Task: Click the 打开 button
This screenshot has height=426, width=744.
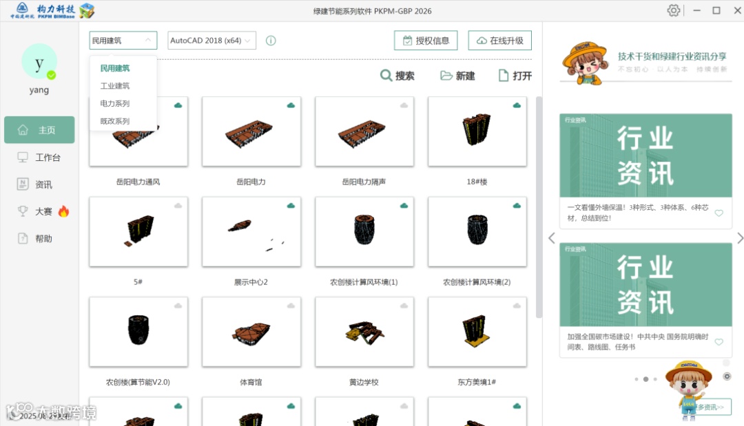Action: (515, 75)
